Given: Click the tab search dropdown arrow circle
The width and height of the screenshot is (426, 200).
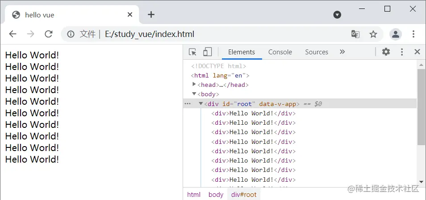Looking at the screenshot, I should pos(337,15).
